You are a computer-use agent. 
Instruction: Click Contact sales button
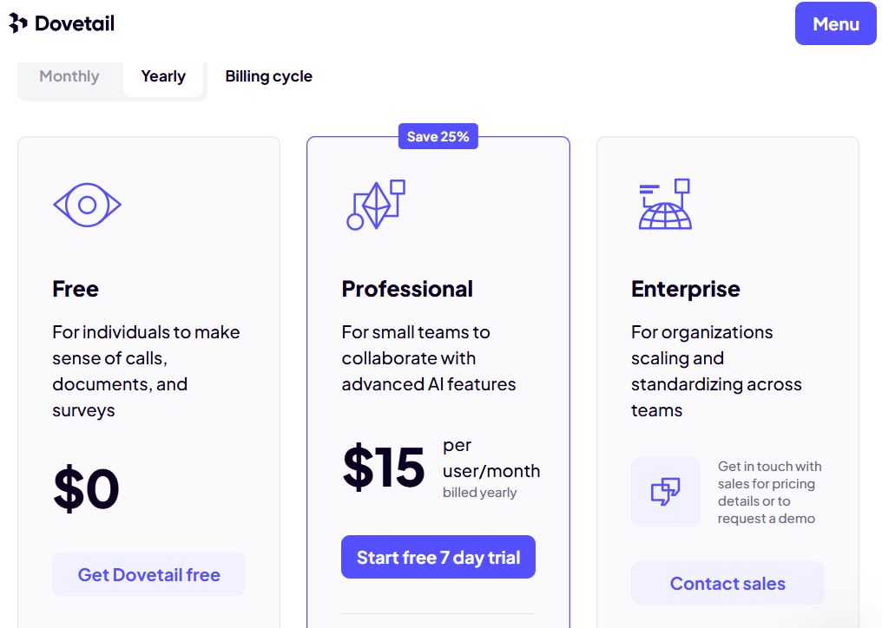coord(727,583)
